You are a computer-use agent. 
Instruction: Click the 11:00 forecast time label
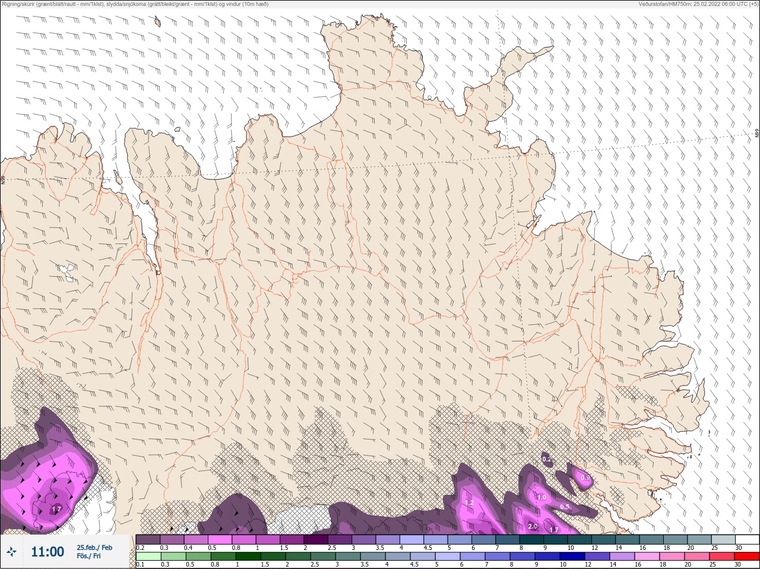coord(47,552)
